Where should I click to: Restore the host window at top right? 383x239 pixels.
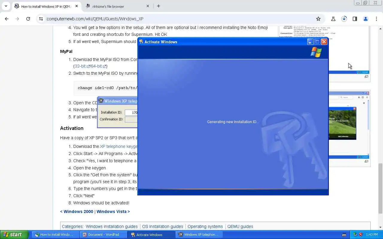click(x=365, y=3)
